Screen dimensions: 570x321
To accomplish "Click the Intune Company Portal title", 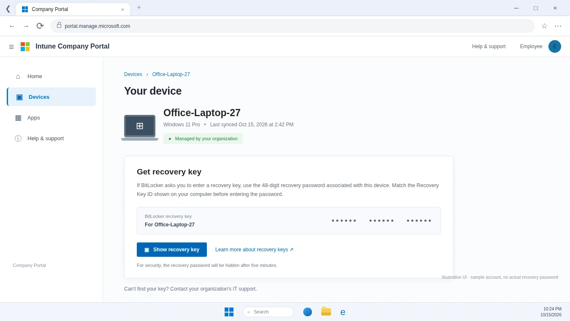I will (73, 46).
